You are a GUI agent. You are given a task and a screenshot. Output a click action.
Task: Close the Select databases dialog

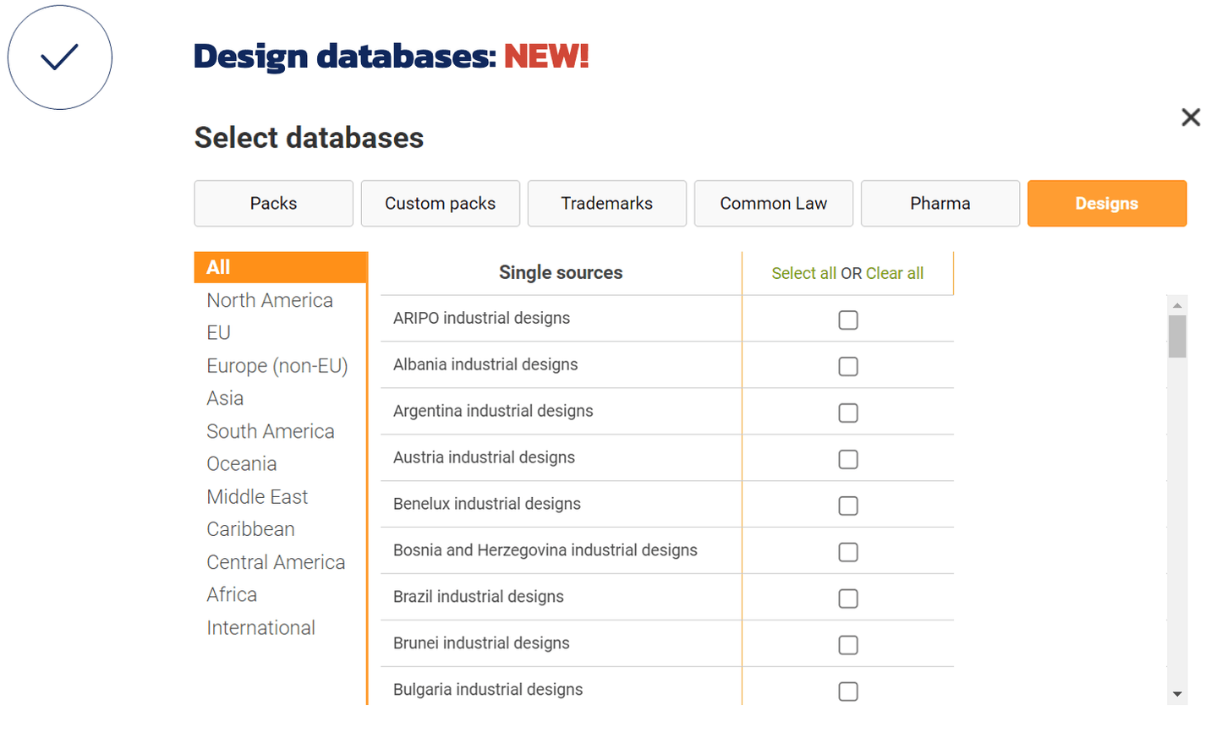click(1191, 118)
